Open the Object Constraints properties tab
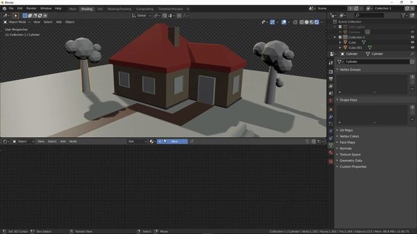 (331, 138)
